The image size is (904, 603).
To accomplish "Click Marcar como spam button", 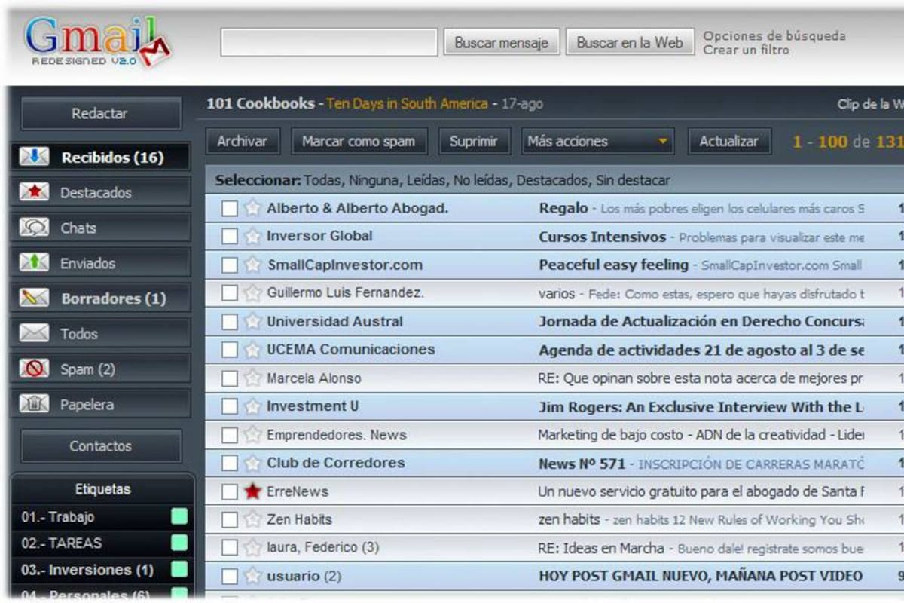I will pyautogui.click(x=359, y=141).
